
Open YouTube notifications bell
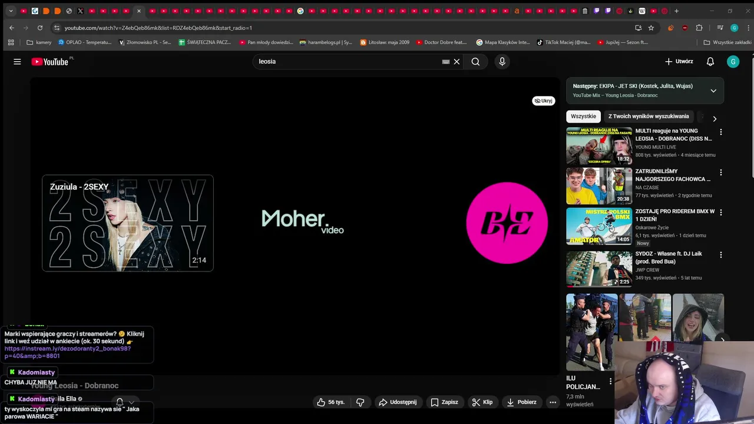pyautogui.click(x=710, y=61)
